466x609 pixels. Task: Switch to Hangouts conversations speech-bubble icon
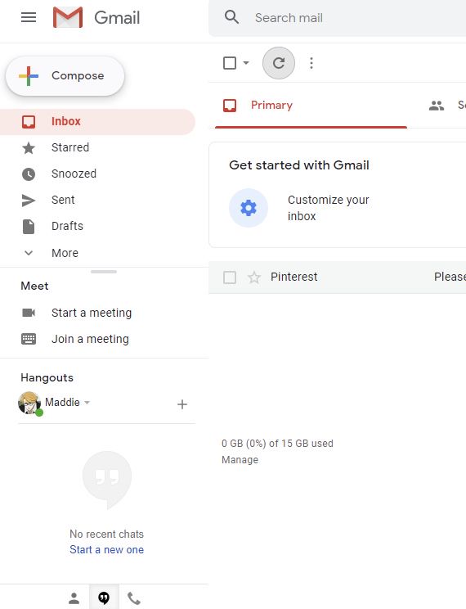pos(104,598)
